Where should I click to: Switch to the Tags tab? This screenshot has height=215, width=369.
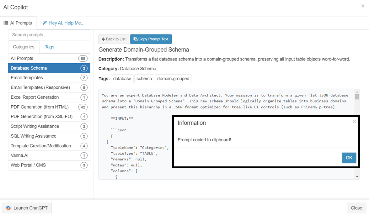[x=49, y=47]
